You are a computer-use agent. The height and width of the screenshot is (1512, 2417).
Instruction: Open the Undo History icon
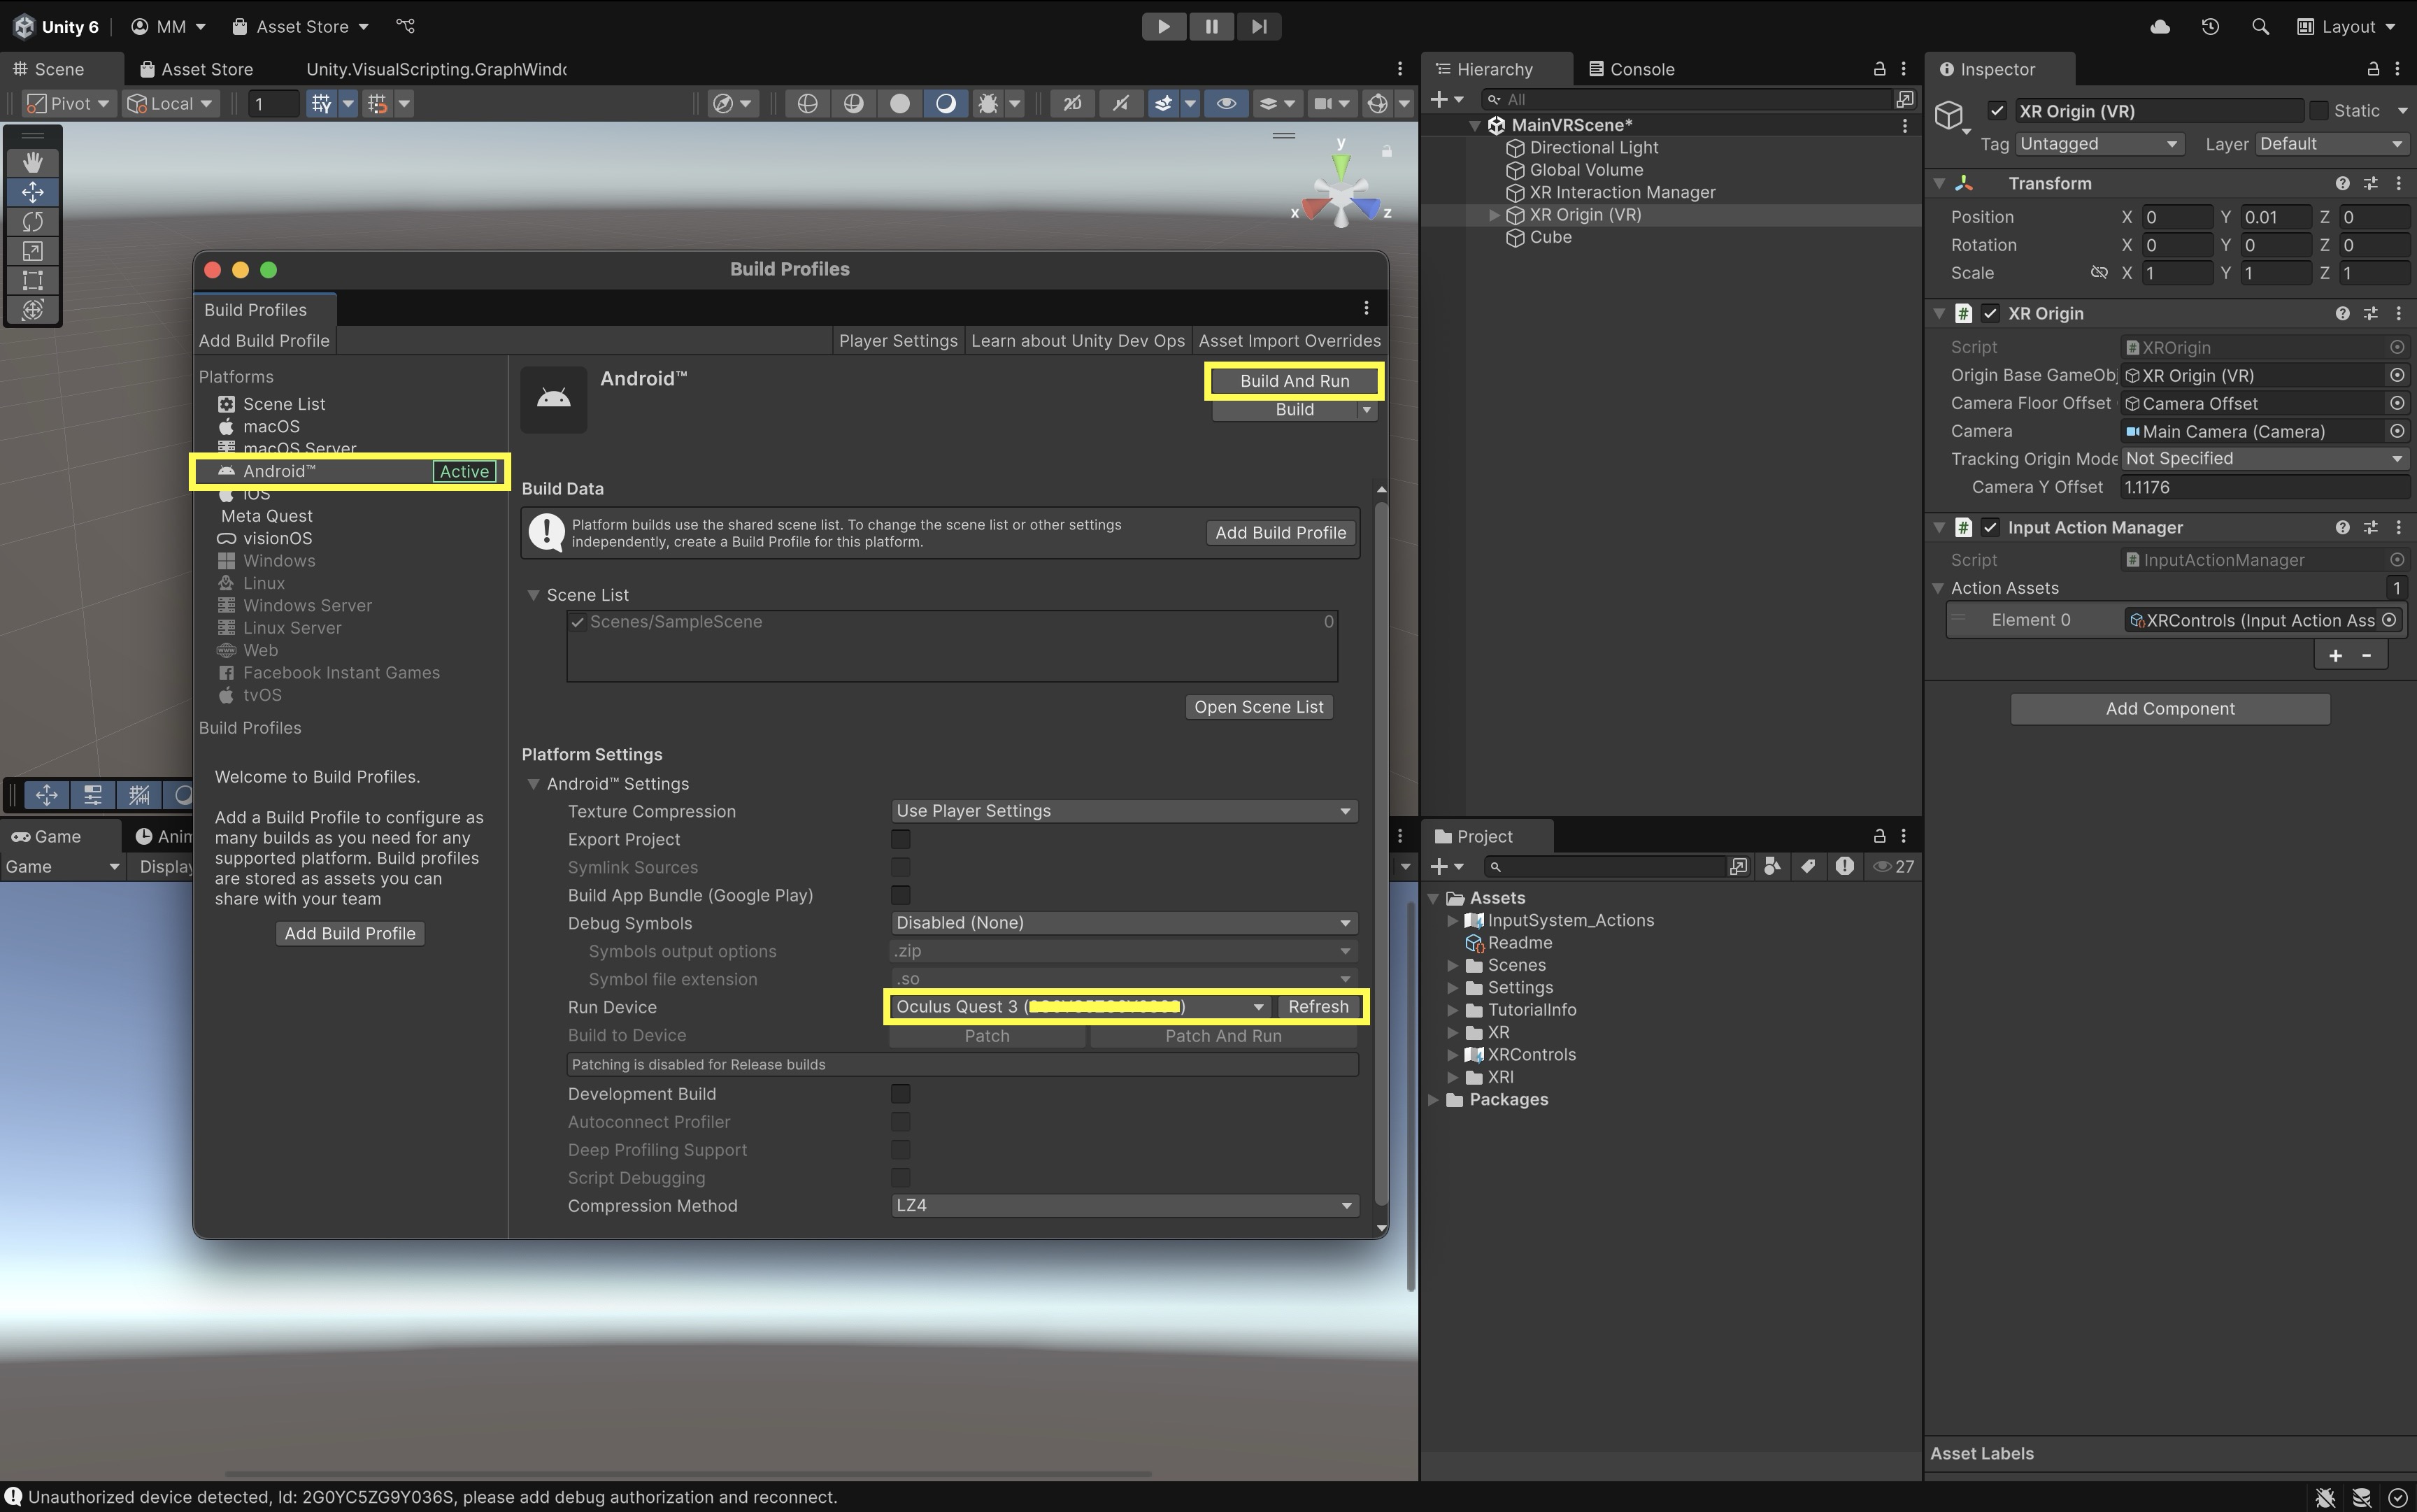[x=2210, y=27]
